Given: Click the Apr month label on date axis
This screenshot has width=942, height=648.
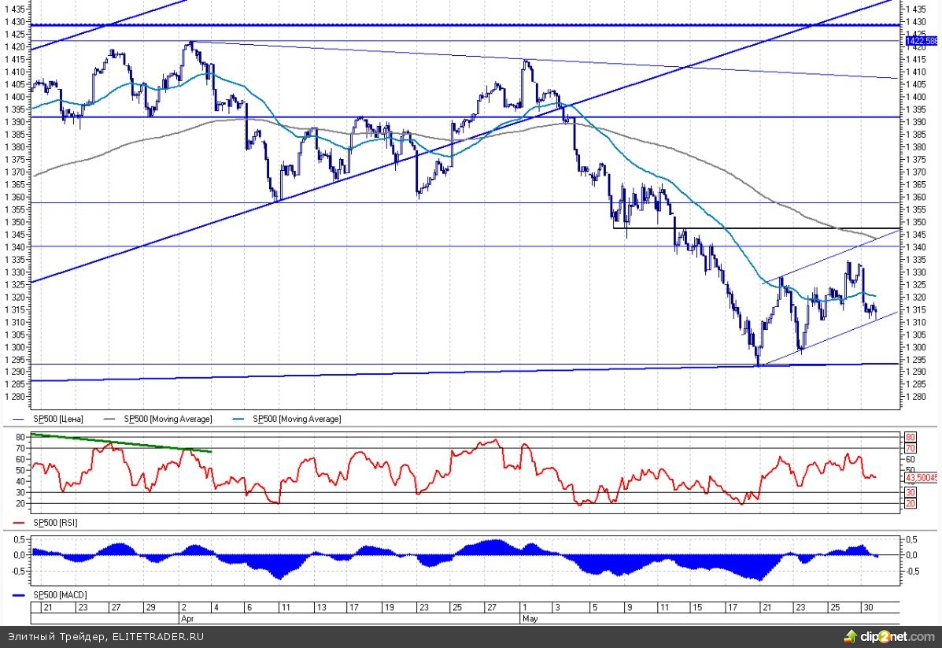Looking at the screenshot, I should pyautogui.click(x=189, y=619).
